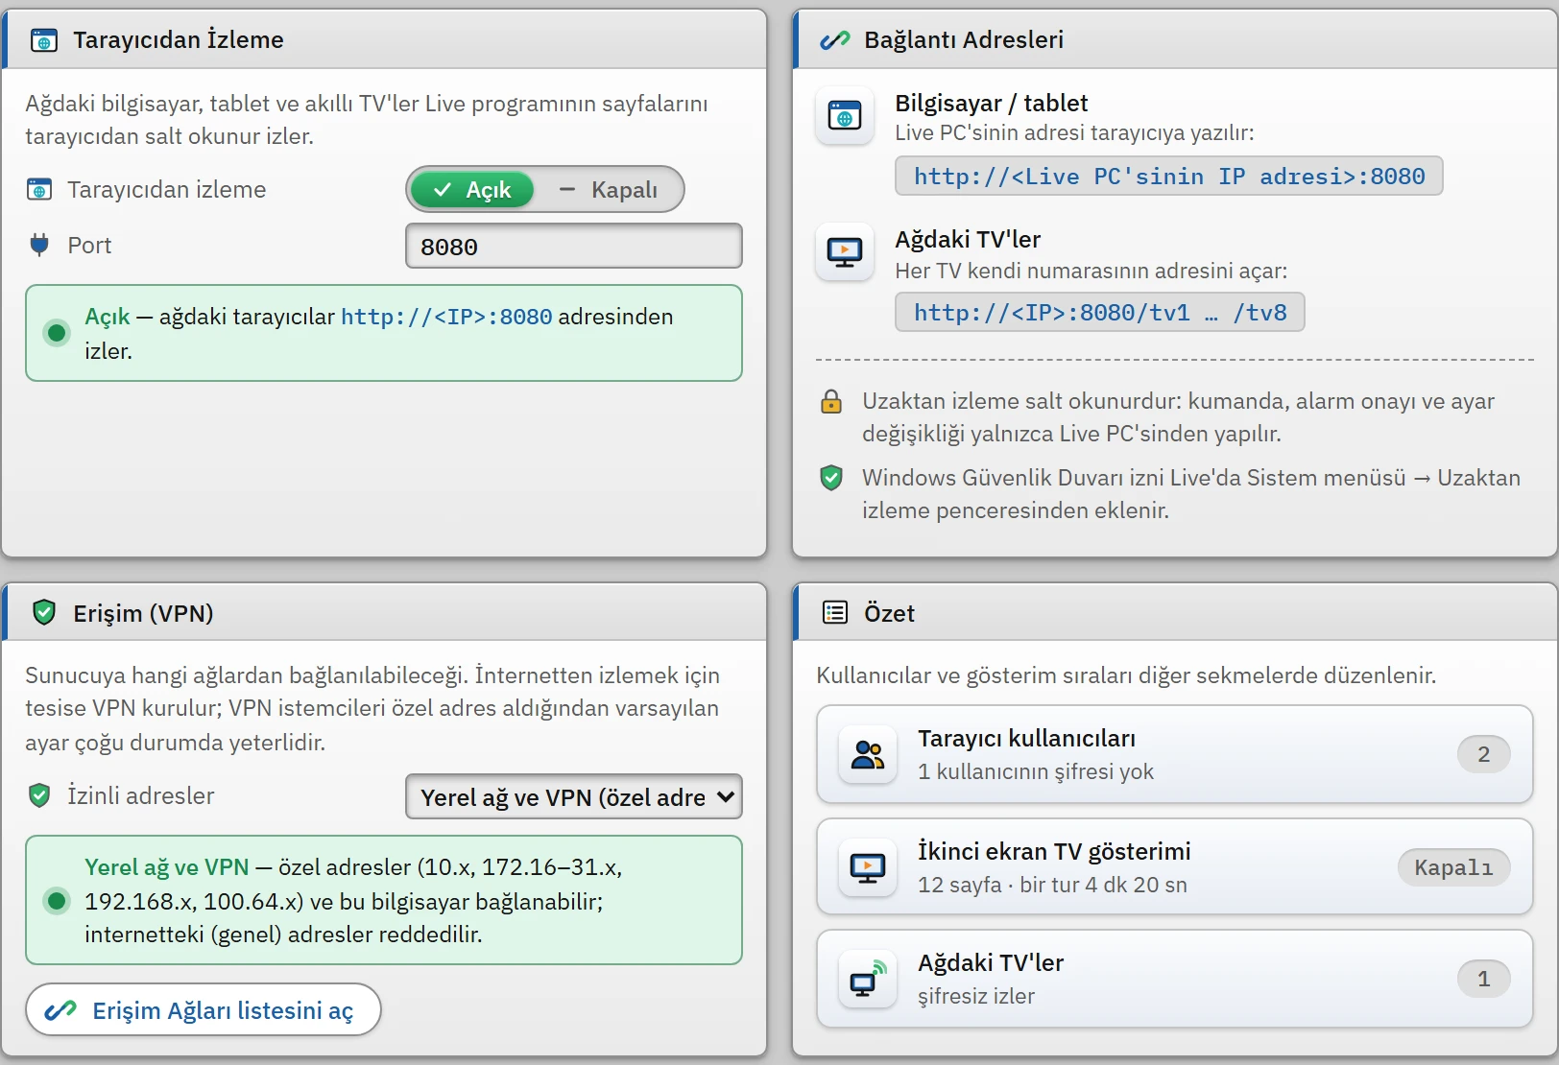Open the Tarayıcı kullanıcıları summary card

[1174, 754]
